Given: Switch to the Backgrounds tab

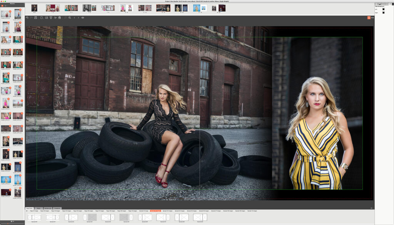Looking at the screenshot, I should pos(48,208).
